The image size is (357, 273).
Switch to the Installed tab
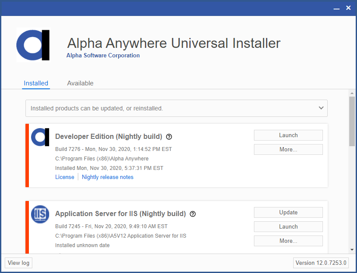[36, 83]
